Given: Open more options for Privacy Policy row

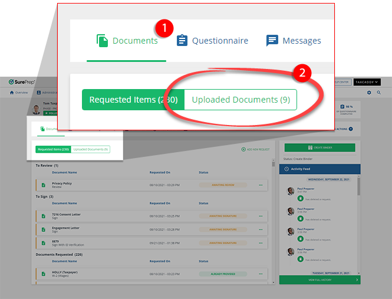Looking at the screenshot, I should pyautogui.click(x=260, y=185).
